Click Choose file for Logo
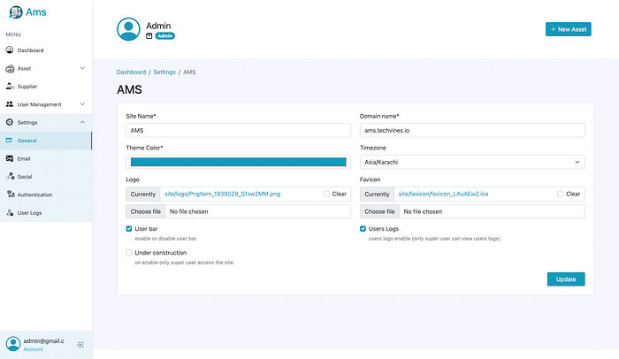 146,211
